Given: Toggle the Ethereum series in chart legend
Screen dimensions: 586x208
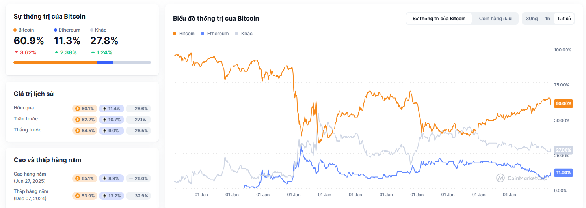Looking at the screenshot, I should point(214,34).
